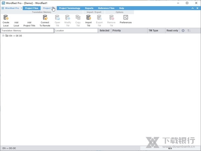Click Connect To Remote TM icon
201x151 pixels.
[45, 18]
